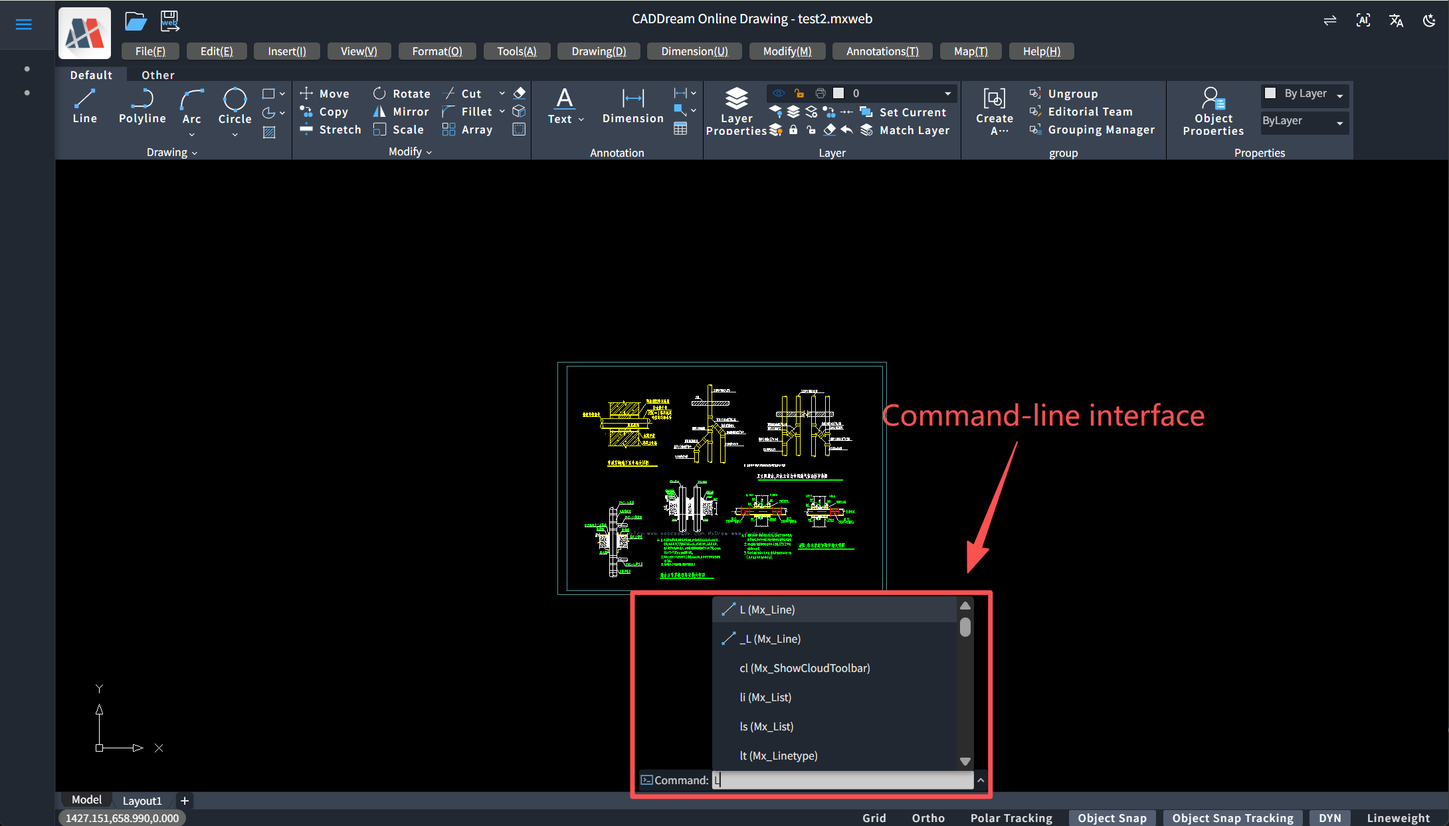Click the Set Current layer button
The image size is (1449, 826).
click(904, 112)
